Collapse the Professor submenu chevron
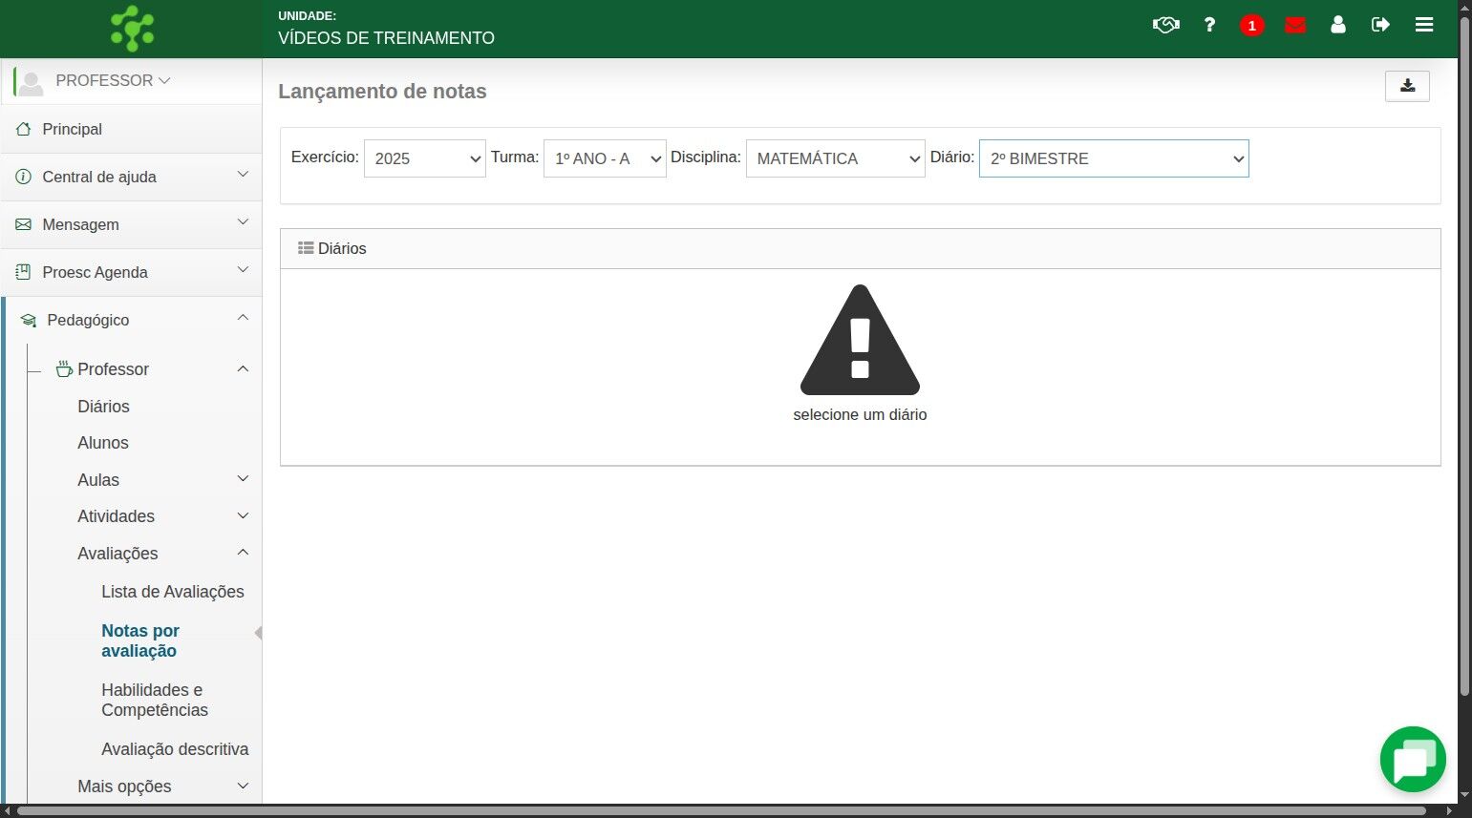Image resolution: width=1472 pixels, height=818 pixels. tap(243, 368)
